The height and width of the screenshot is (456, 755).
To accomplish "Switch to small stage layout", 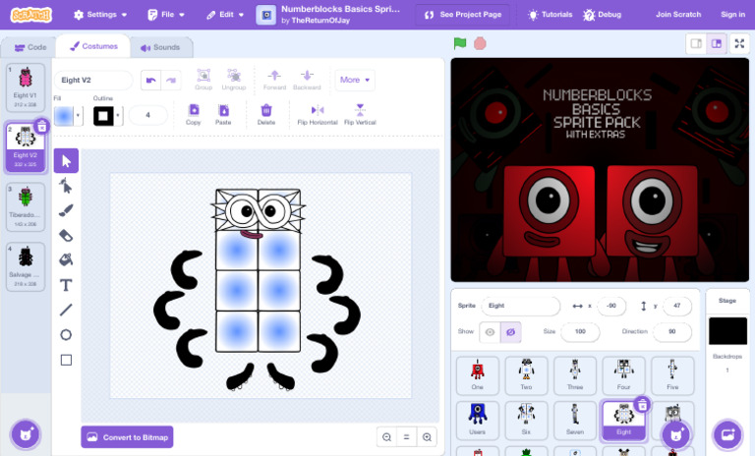I will coord(696,44).
